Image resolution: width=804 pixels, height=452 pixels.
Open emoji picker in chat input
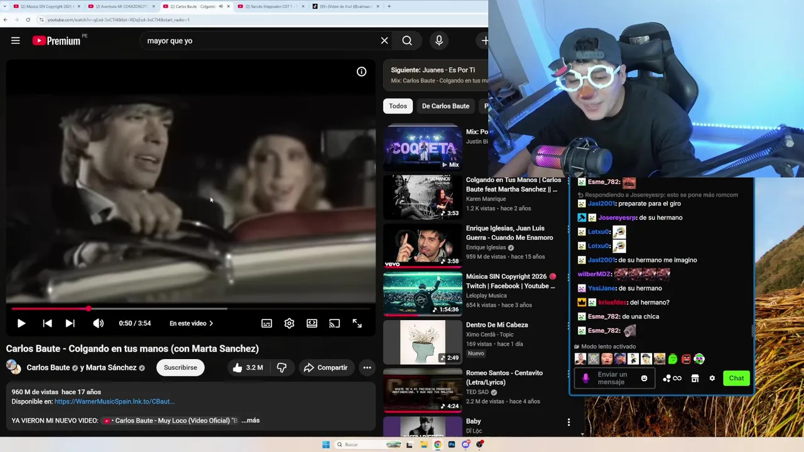click(644, 378)
